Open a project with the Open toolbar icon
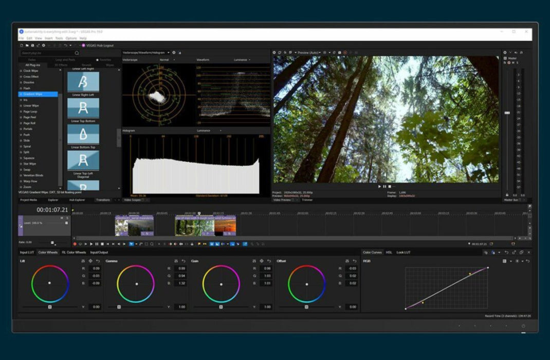 click(x=27, y=45)
